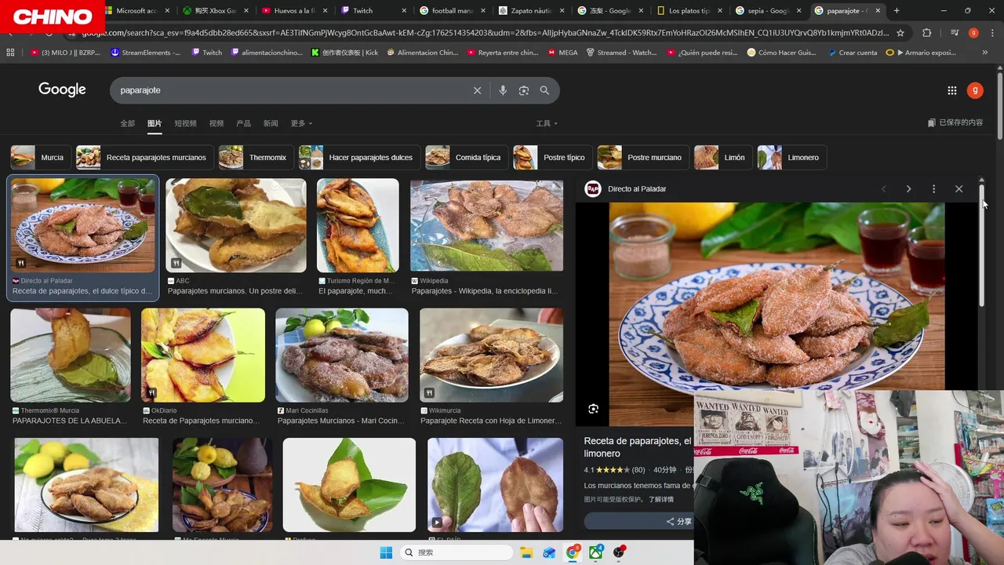This screenshot has height=565, width=1004.
Task: Open the saved items bookmark link
Action: pyautogui.click(x=955, y=122)
